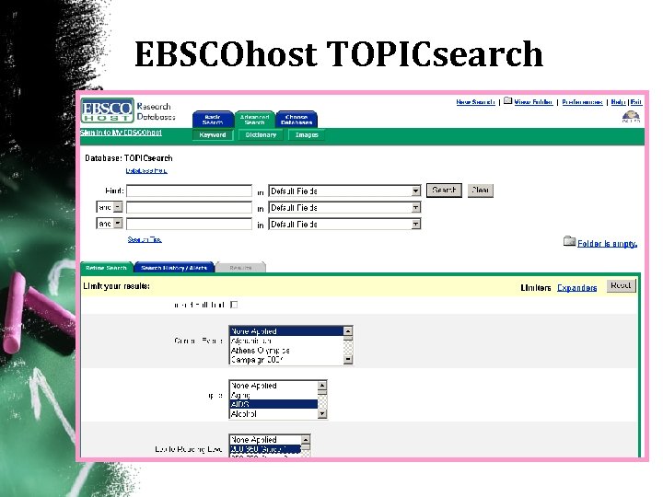Select 'None Applied' in Topic list
The width and height of the screenshot is (663, 497).
coord(273,386)
